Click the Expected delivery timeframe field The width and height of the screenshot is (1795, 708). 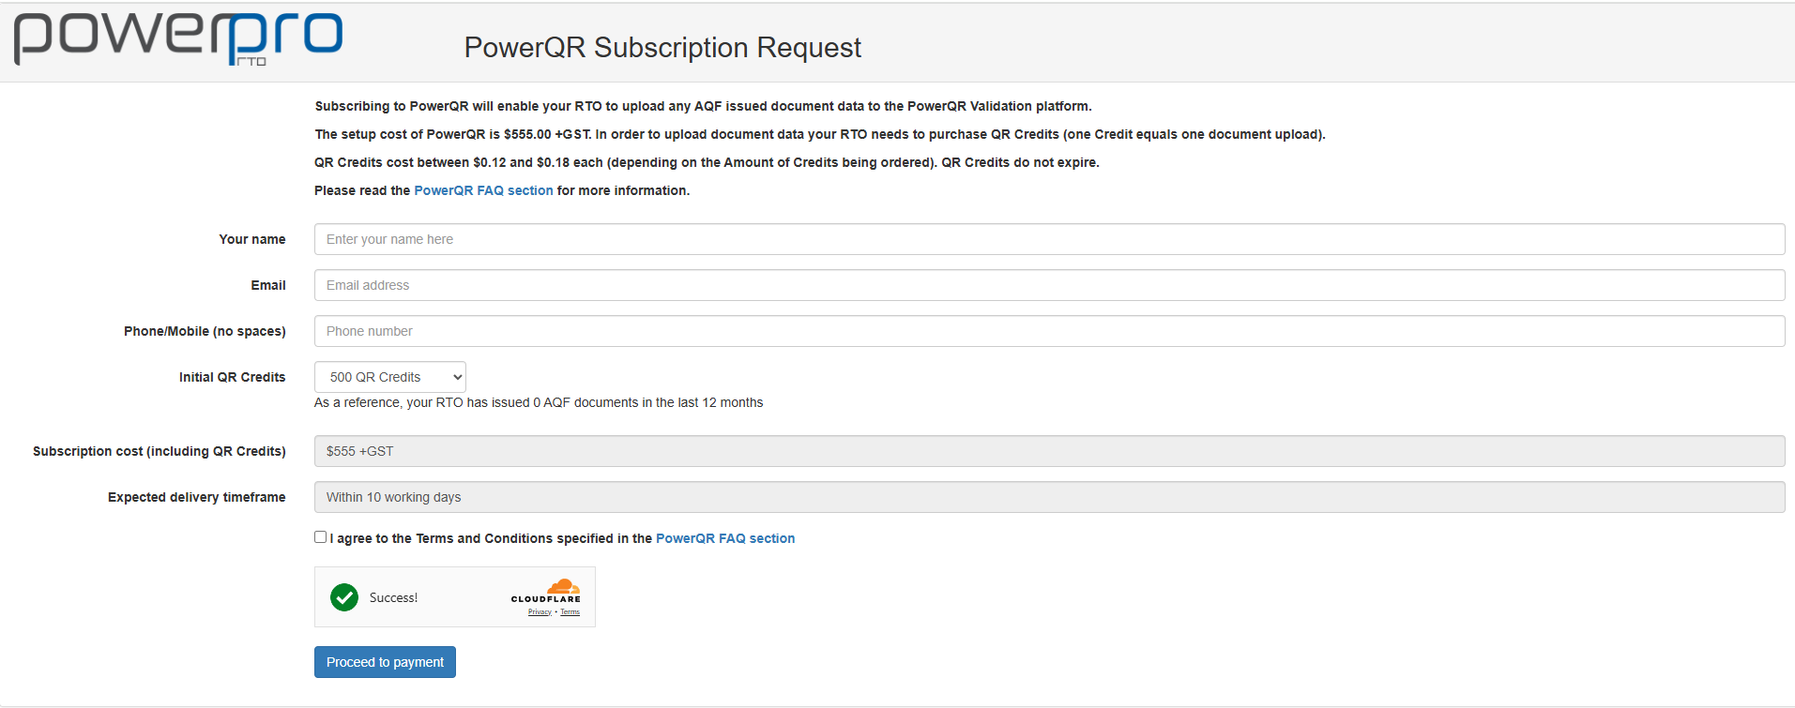point(1049,497)
